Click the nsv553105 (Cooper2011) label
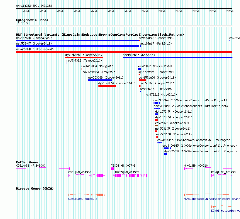The image size is (240, 219). tap(173, 129)
